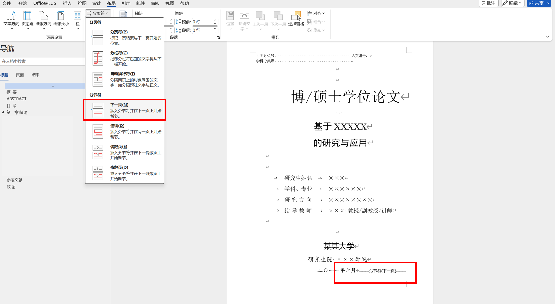The image size is (555, 304).
Task: Click the Comments (批注) button
Action: pos(489,3)
